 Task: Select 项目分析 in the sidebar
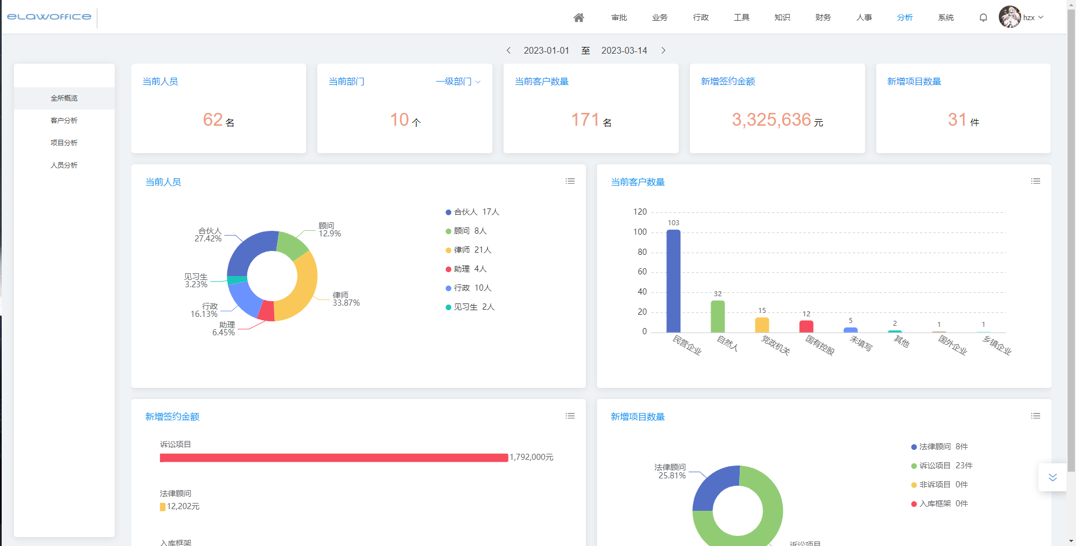64,143
